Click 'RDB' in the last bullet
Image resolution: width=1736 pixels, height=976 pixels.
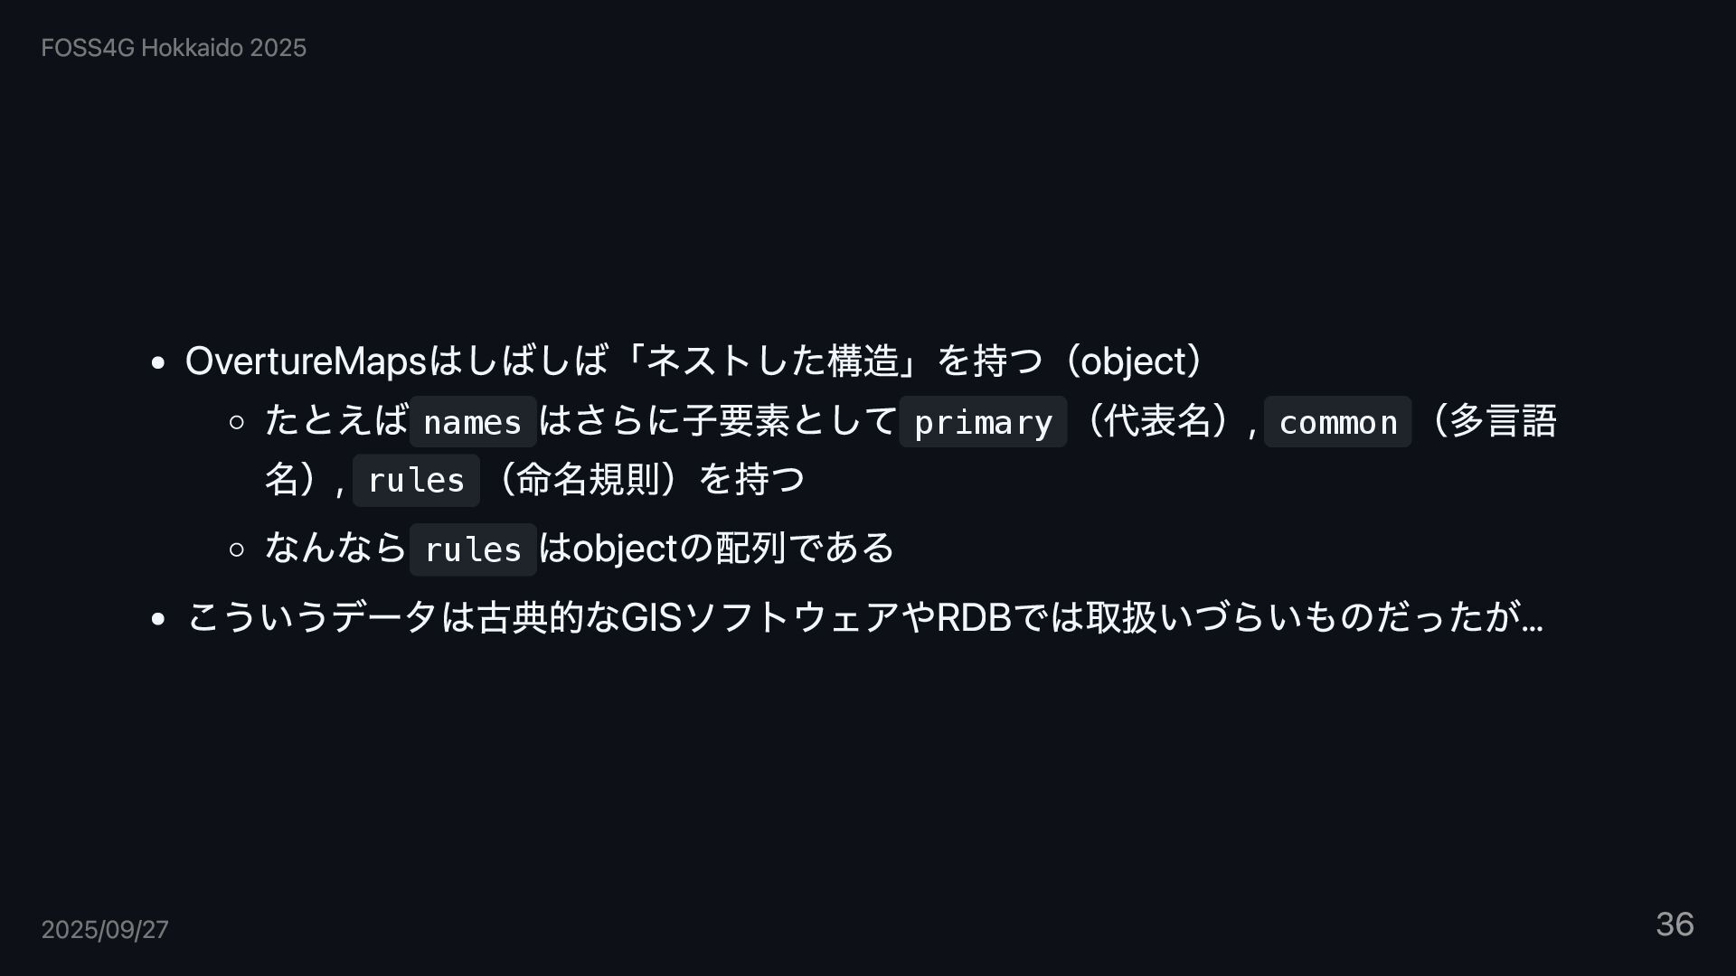coord(973,617)
